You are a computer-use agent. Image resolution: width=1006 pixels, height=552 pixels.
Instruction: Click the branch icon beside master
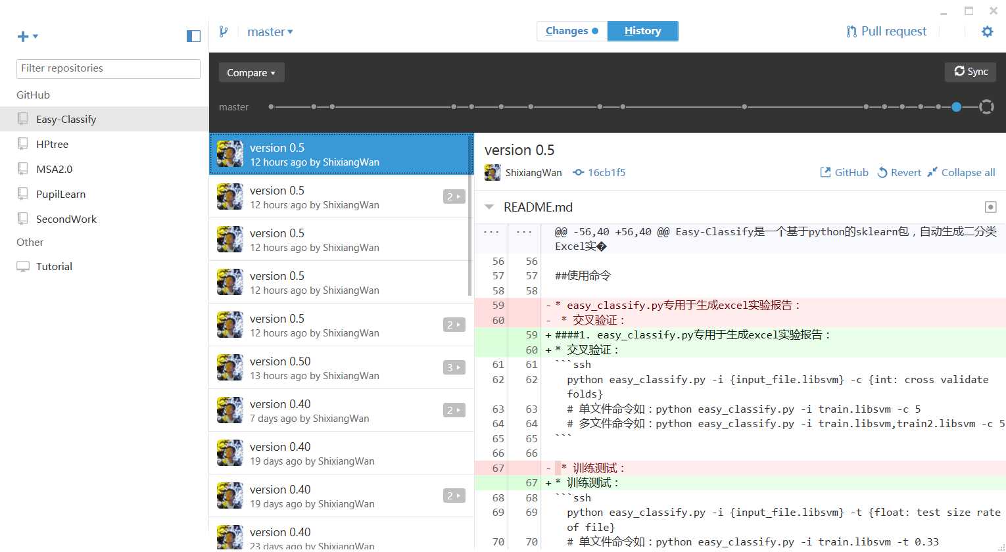pyautogui.click(x=224, y=31)
